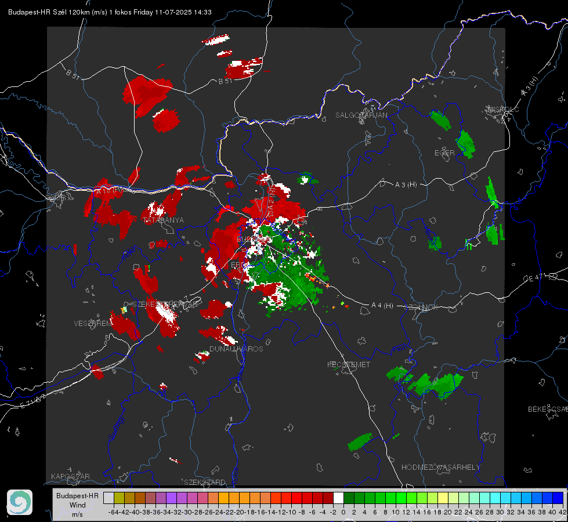
Task: Choose the pink swatch between -28 and -26
Action: click(x=202, y=498)
